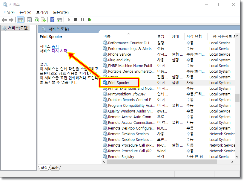The width and height of the screenshot is (244, 181).
Task: Switch to the 확장 tab
Action: point(44,168)
